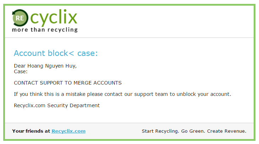Click the words 'MERGE ACCOUNTS' in caps
This screenshot has width=259, height=144.
coord(100,83)
